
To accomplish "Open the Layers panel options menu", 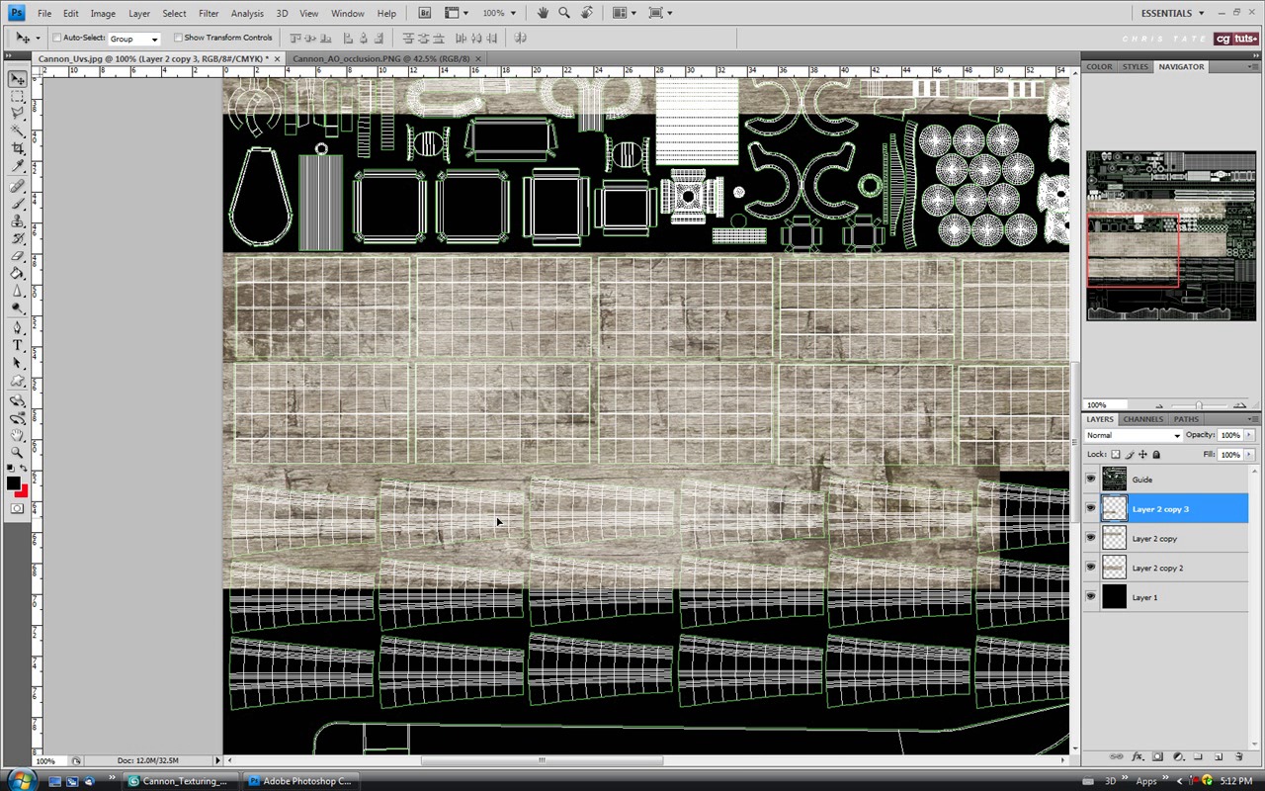I will point(1252,419).
